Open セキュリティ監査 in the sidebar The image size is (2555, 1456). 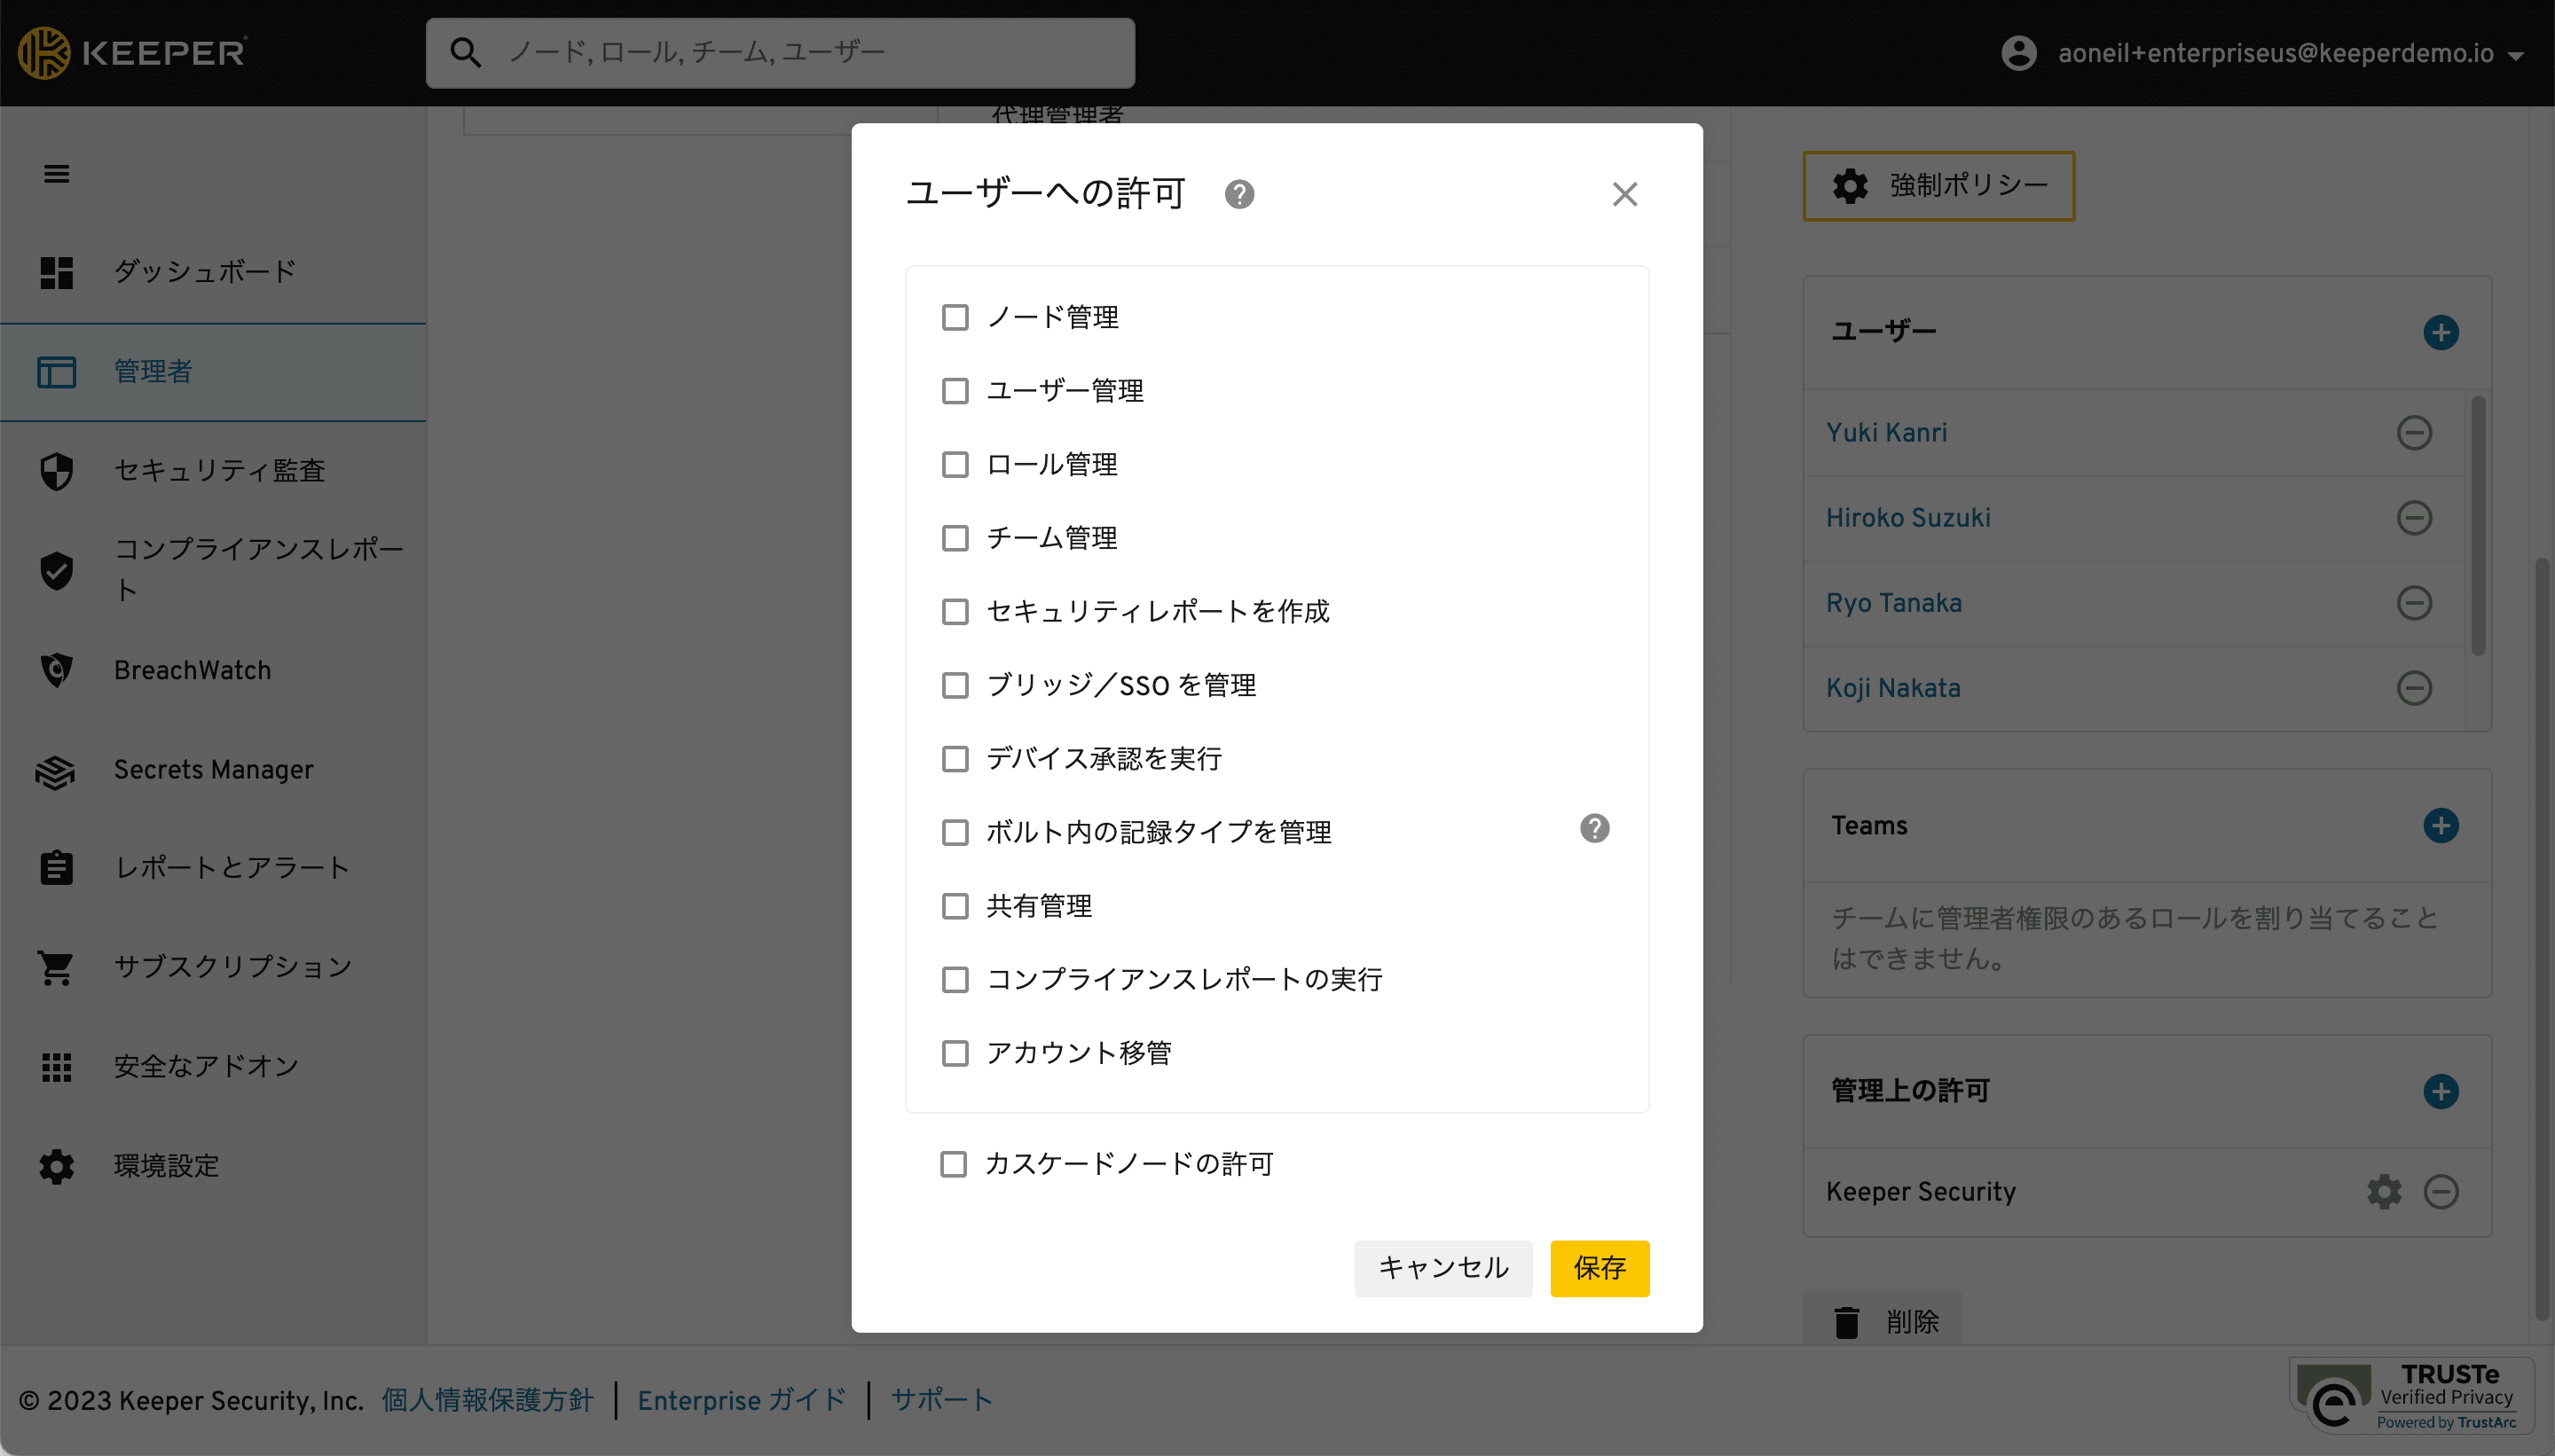(219, 470)
